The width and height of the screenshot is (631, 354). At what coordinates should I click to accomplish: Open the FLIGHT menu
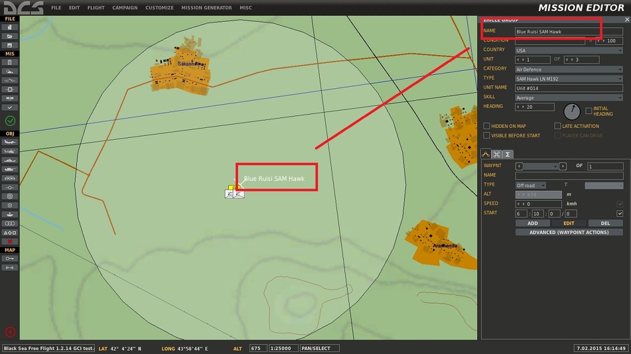pyautogui.click(x=96, y=8)
